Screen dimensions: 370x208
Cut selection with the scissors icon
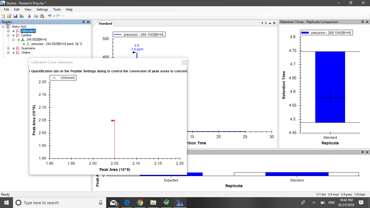(x=29, y=16)
